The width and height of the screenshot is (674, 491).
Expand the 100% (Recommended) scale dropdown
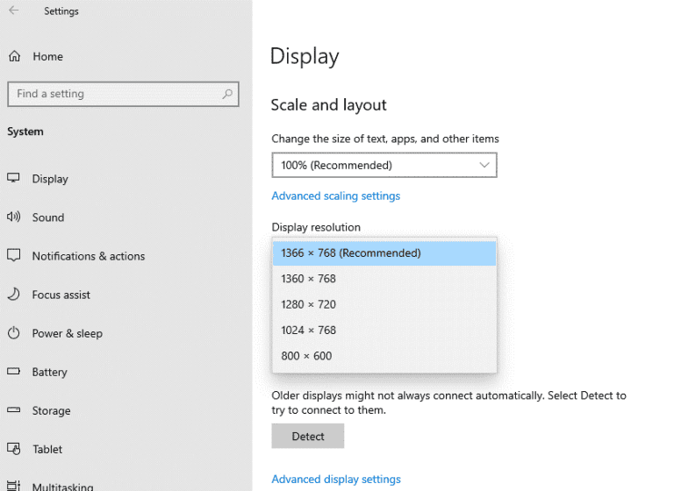[384, 165]
